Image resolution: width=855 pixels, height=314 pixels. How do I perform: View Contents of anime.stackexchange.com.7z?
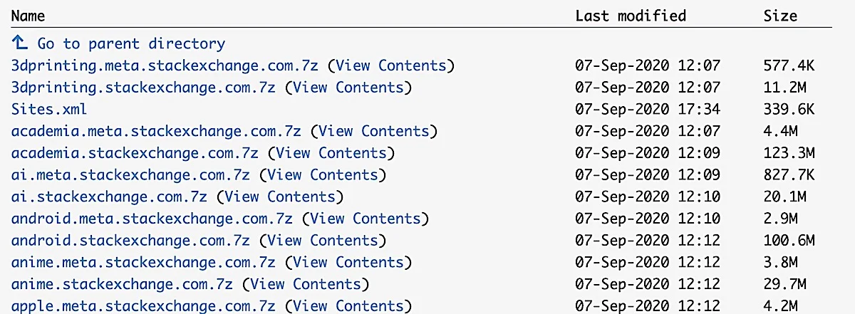305,284
